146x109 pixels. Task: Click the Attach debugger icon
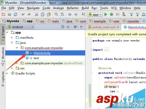point(118,14)
